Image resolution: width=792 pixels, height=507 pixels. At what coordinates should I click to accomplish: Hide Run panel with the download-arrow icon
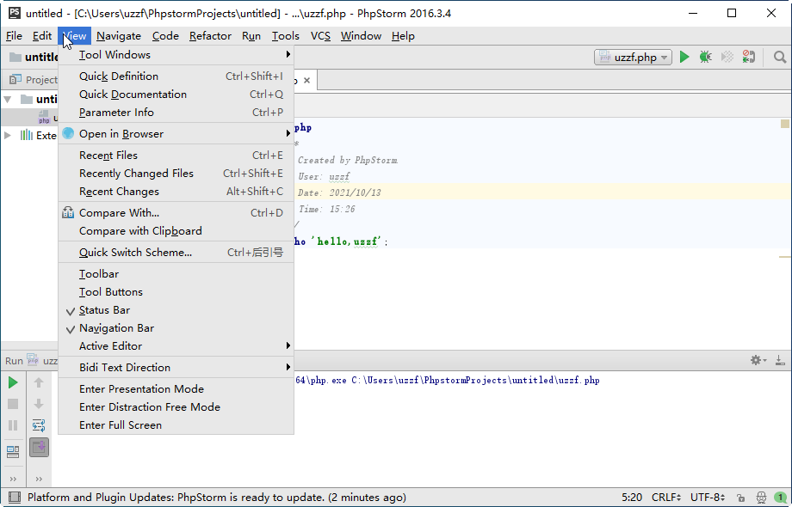pos(780,360)
